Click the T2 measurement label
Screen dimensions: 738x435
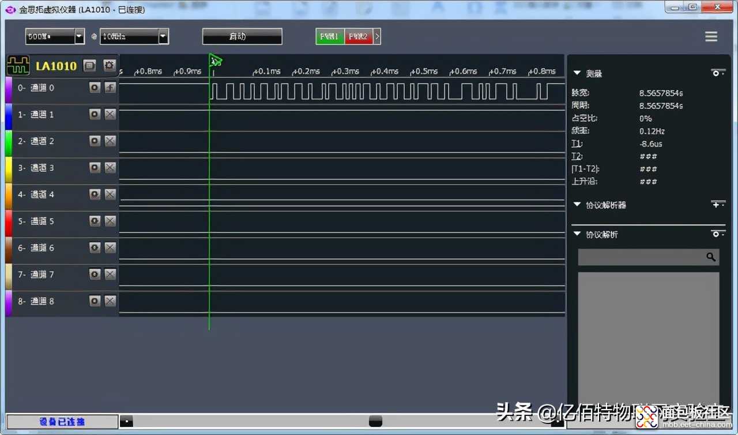(577, 156)
